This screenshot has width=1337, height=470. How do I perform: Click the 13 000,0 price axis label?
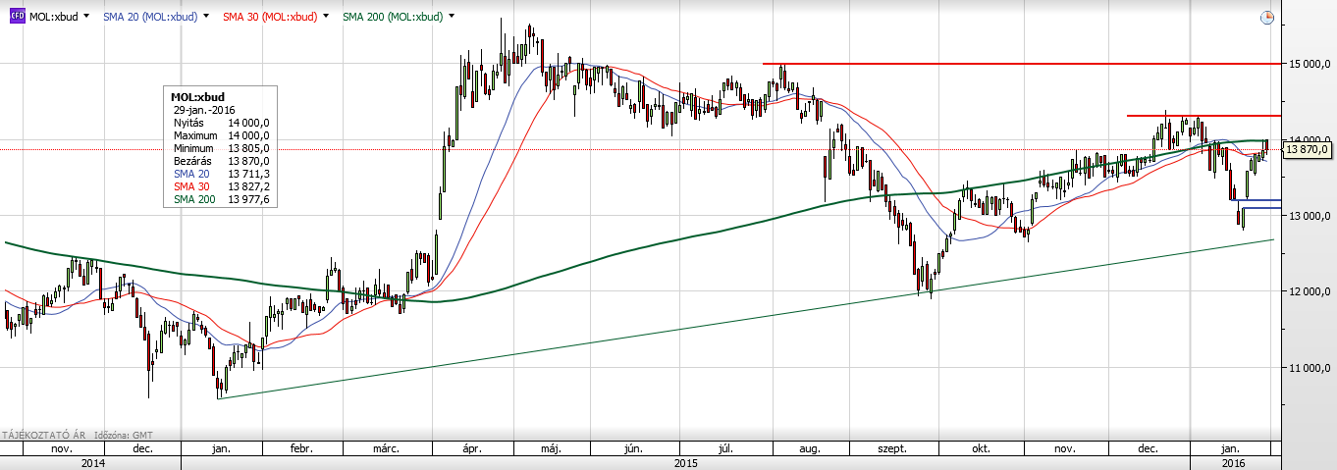click(1310, 216)
